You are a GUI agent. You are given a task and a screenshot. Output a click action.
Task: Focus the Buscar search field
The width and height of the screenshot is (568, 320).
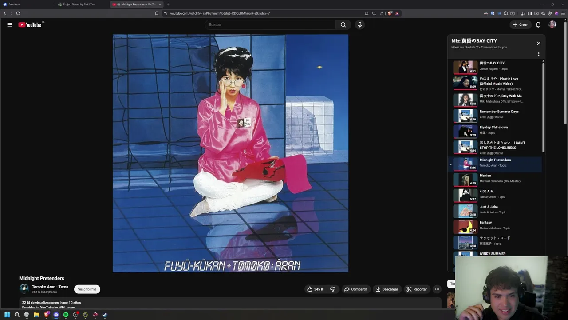click(271, 25)
